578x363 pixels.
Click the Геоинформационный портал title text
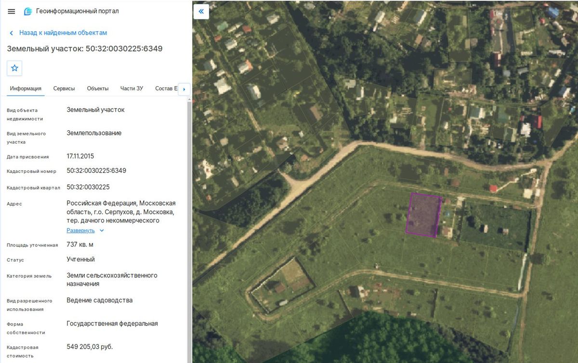tap(77, 11)
